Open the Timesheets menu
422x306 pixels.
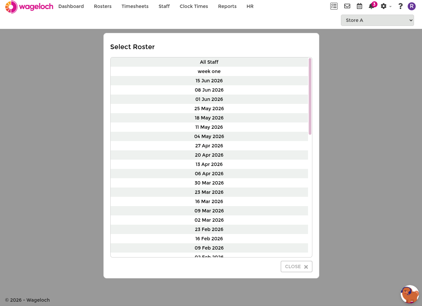pyautogui.click(x=135, y=6)
